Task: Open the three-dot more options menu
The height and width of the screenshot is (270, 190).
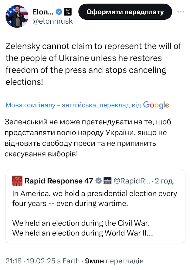Action: (x=181, y=12)
